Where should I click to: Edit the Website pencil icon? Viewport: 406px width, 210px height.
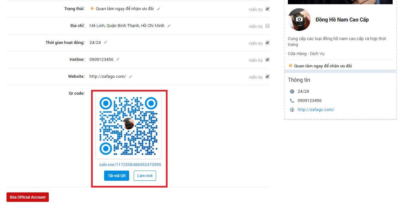(x=130, y=77)
